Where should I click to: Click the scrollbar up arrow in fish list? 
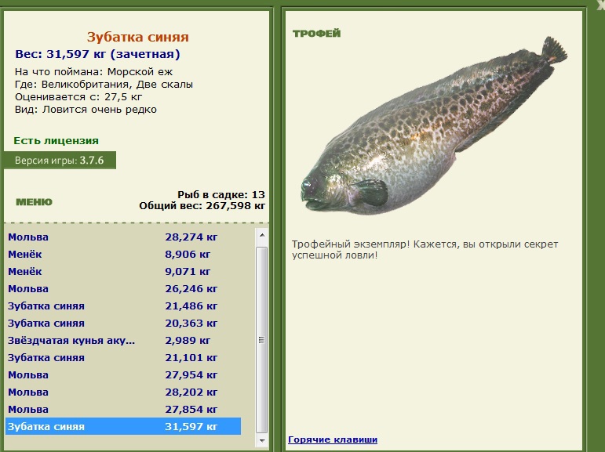click(x=262, y=235)
